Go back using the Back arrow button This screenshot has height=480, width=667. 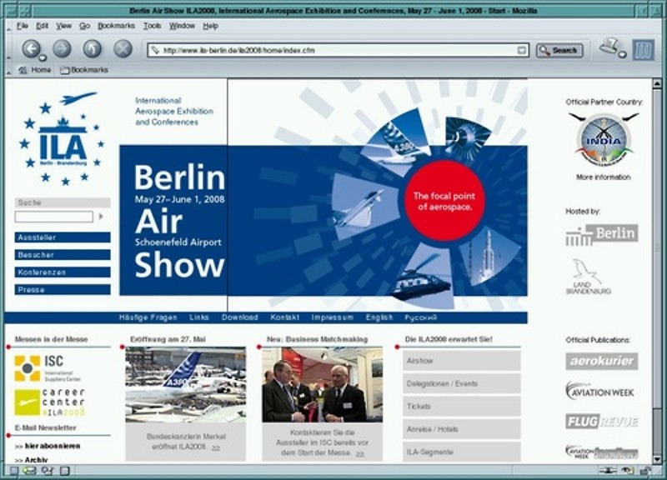pos(31,49)
